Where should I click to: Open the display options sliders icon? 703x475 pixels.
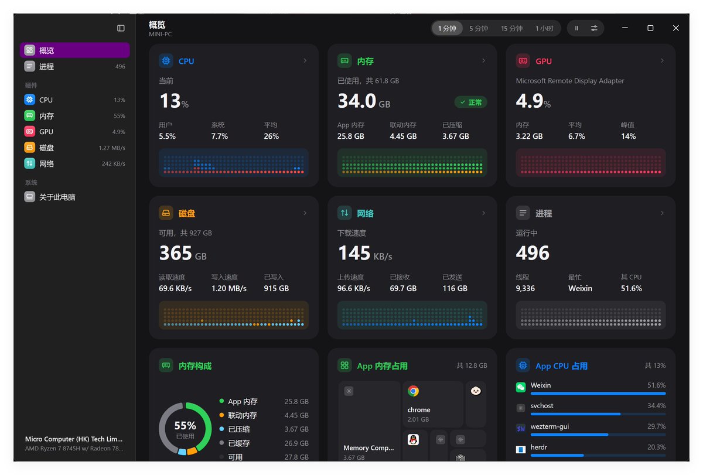pyautogui.click(x=594, y=28)
